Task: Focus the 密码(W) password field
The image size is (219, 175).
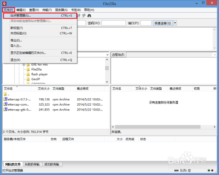Action: coord(113,23)
